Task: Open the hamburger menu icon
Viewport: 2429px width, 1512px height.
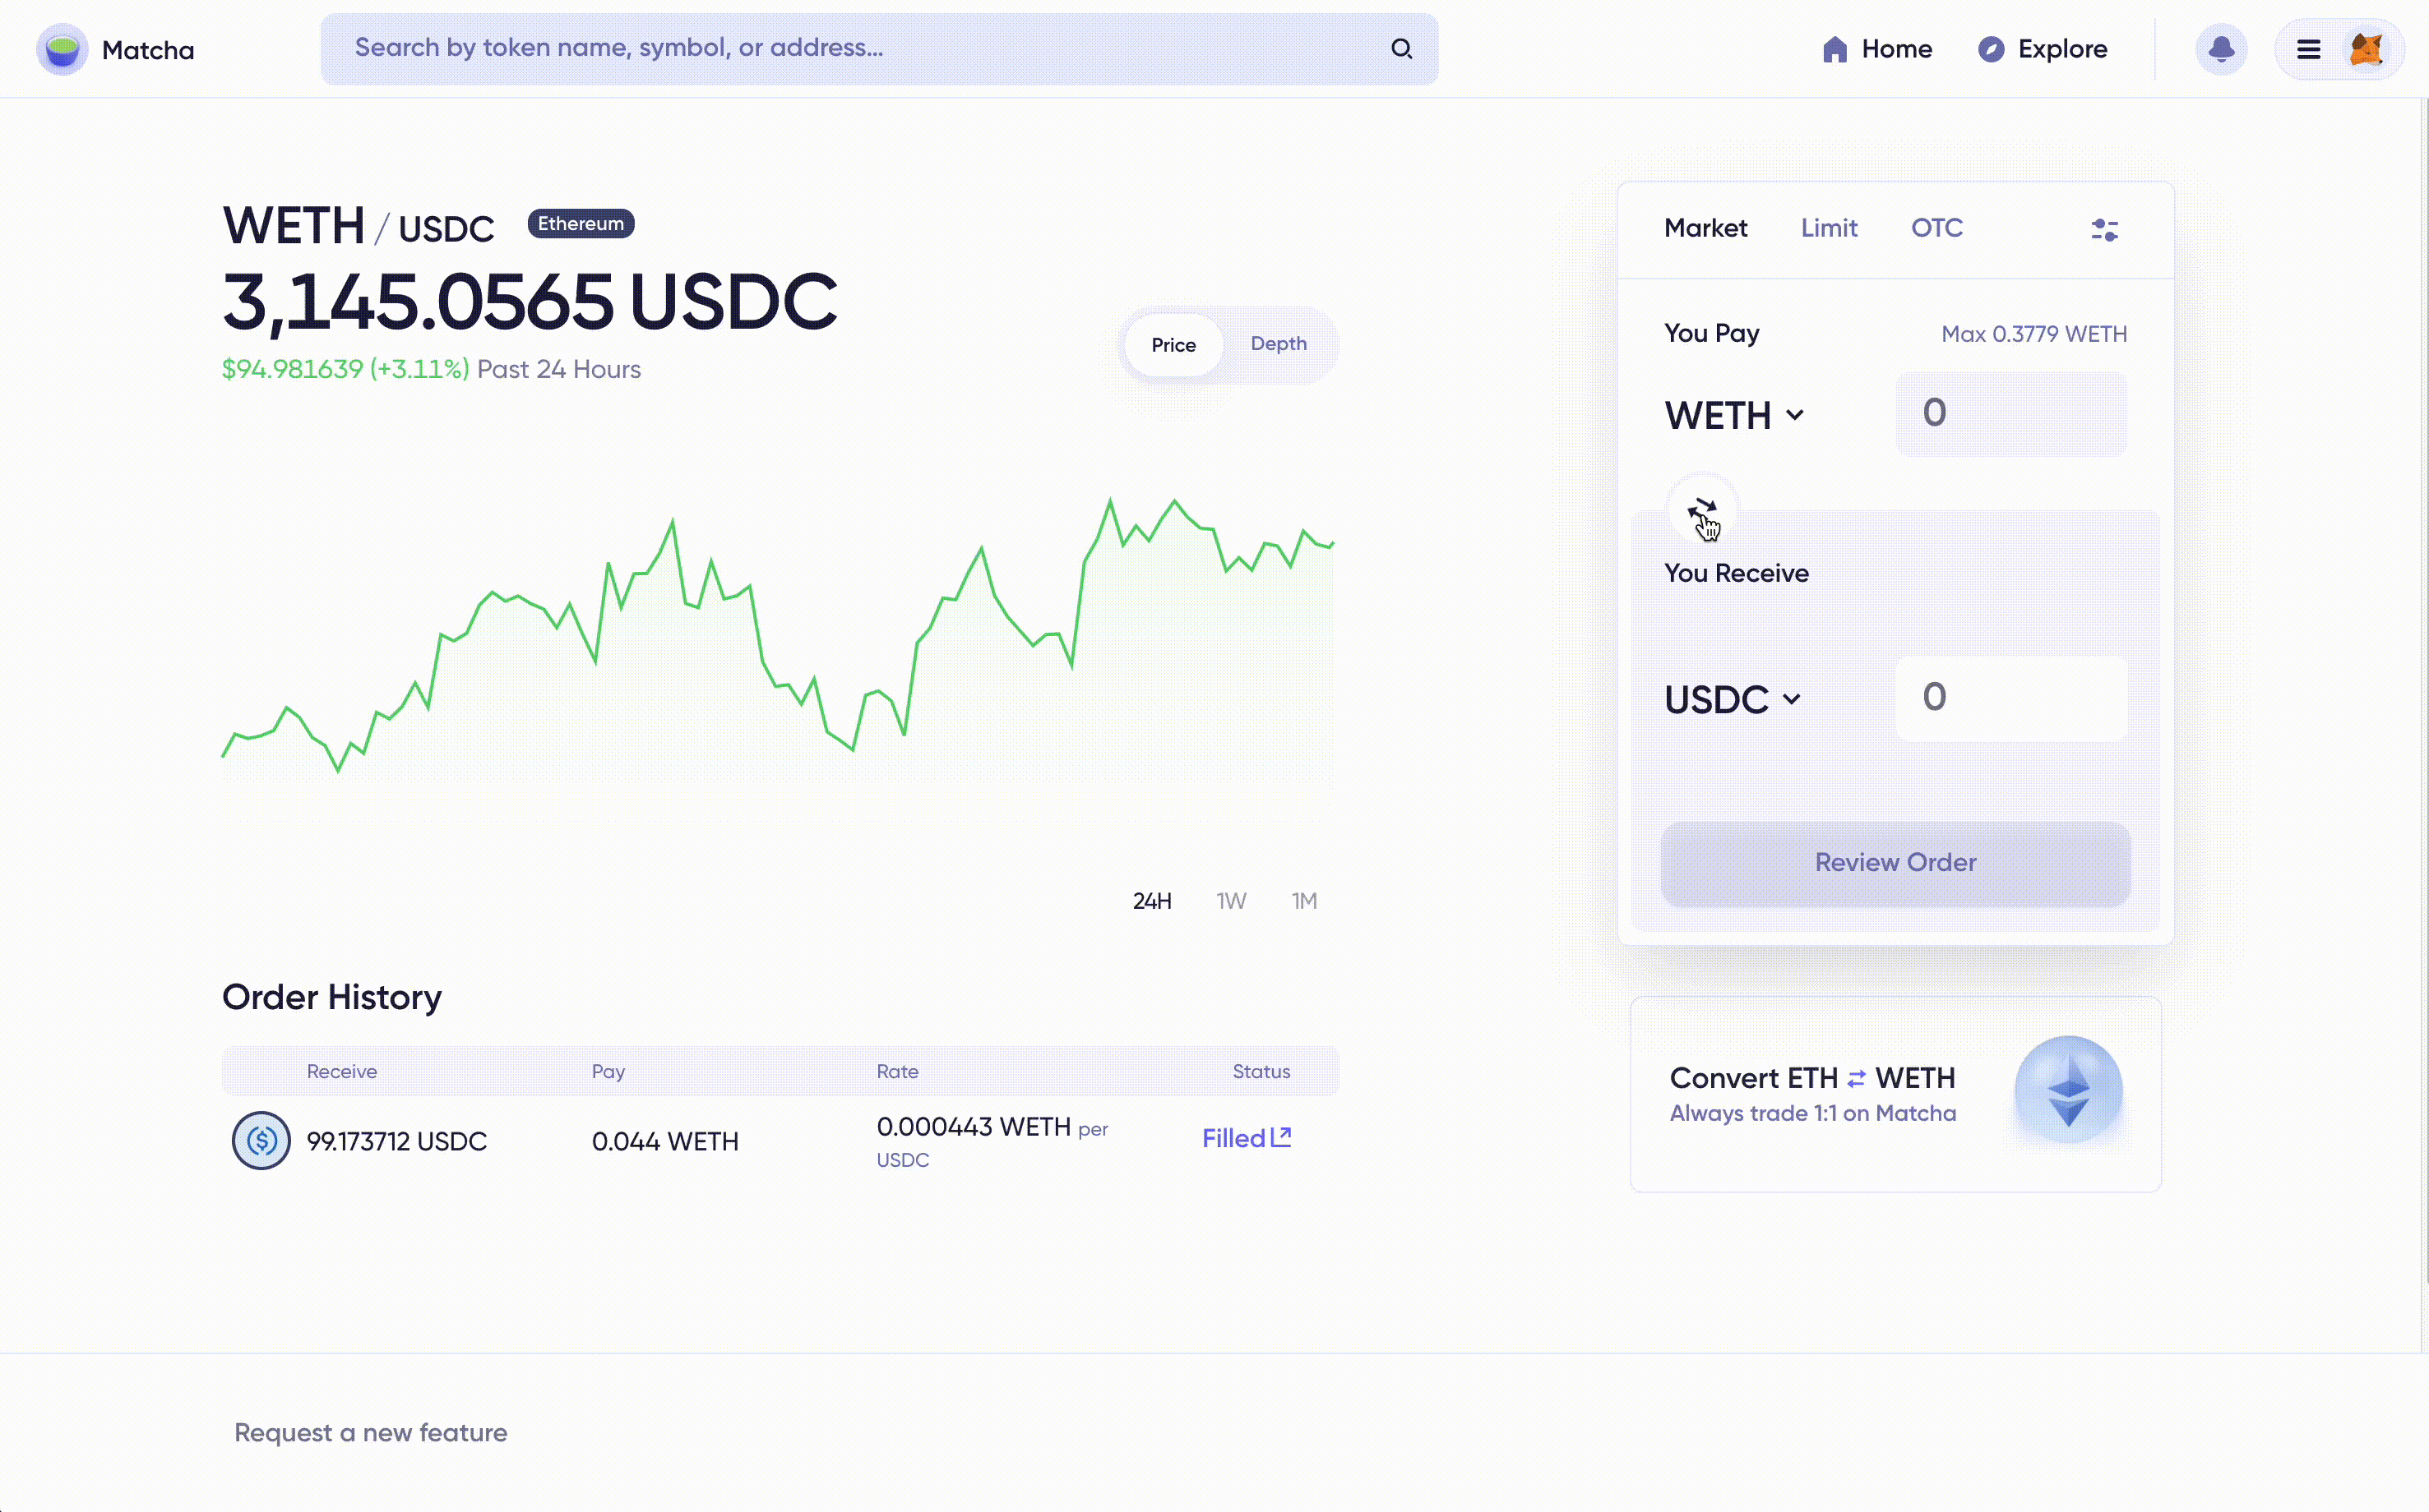Action: pyautogui.click(x=2308, y=49)
